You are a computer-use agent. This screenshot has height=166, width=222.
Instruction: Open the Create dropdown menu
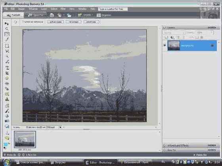pyautogui.click(x=85, y=15)
